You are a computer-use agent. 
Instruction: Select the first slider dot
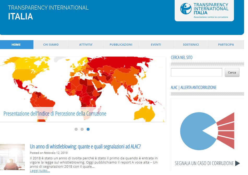[76, 129]
